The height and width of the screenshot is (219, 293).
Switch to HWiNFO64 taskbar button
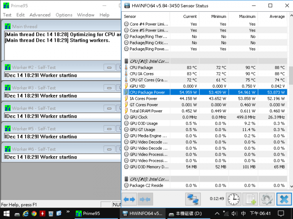(x=142, y=214)
